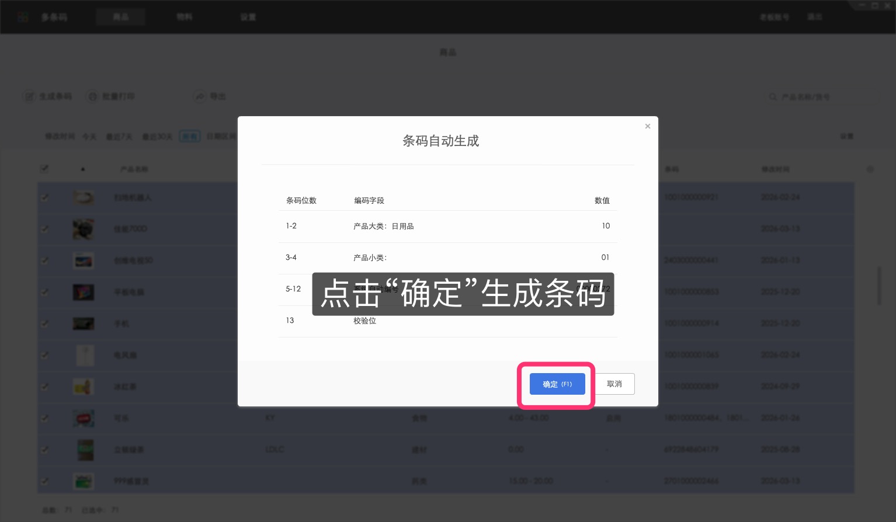
Task: Click the sort arrow in the table header
Action: pos(82,169)
